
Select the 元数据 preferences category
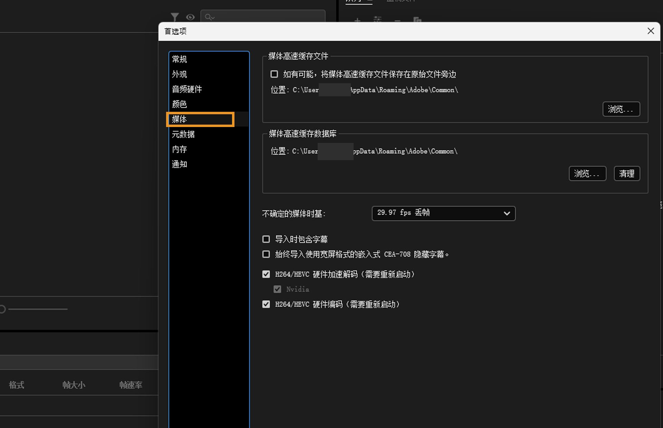[183, 134]
